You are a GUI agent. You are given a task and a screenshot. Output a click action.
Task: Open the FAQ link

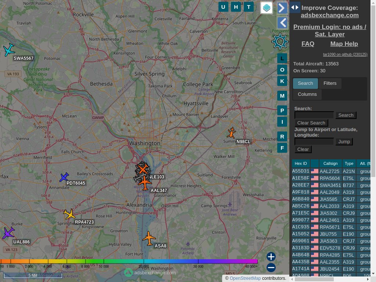pyautogui.click(x=308, y=44)
